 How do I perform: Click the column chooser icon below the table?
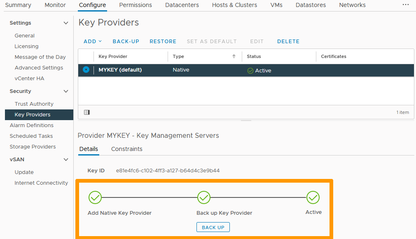[87, 112]
